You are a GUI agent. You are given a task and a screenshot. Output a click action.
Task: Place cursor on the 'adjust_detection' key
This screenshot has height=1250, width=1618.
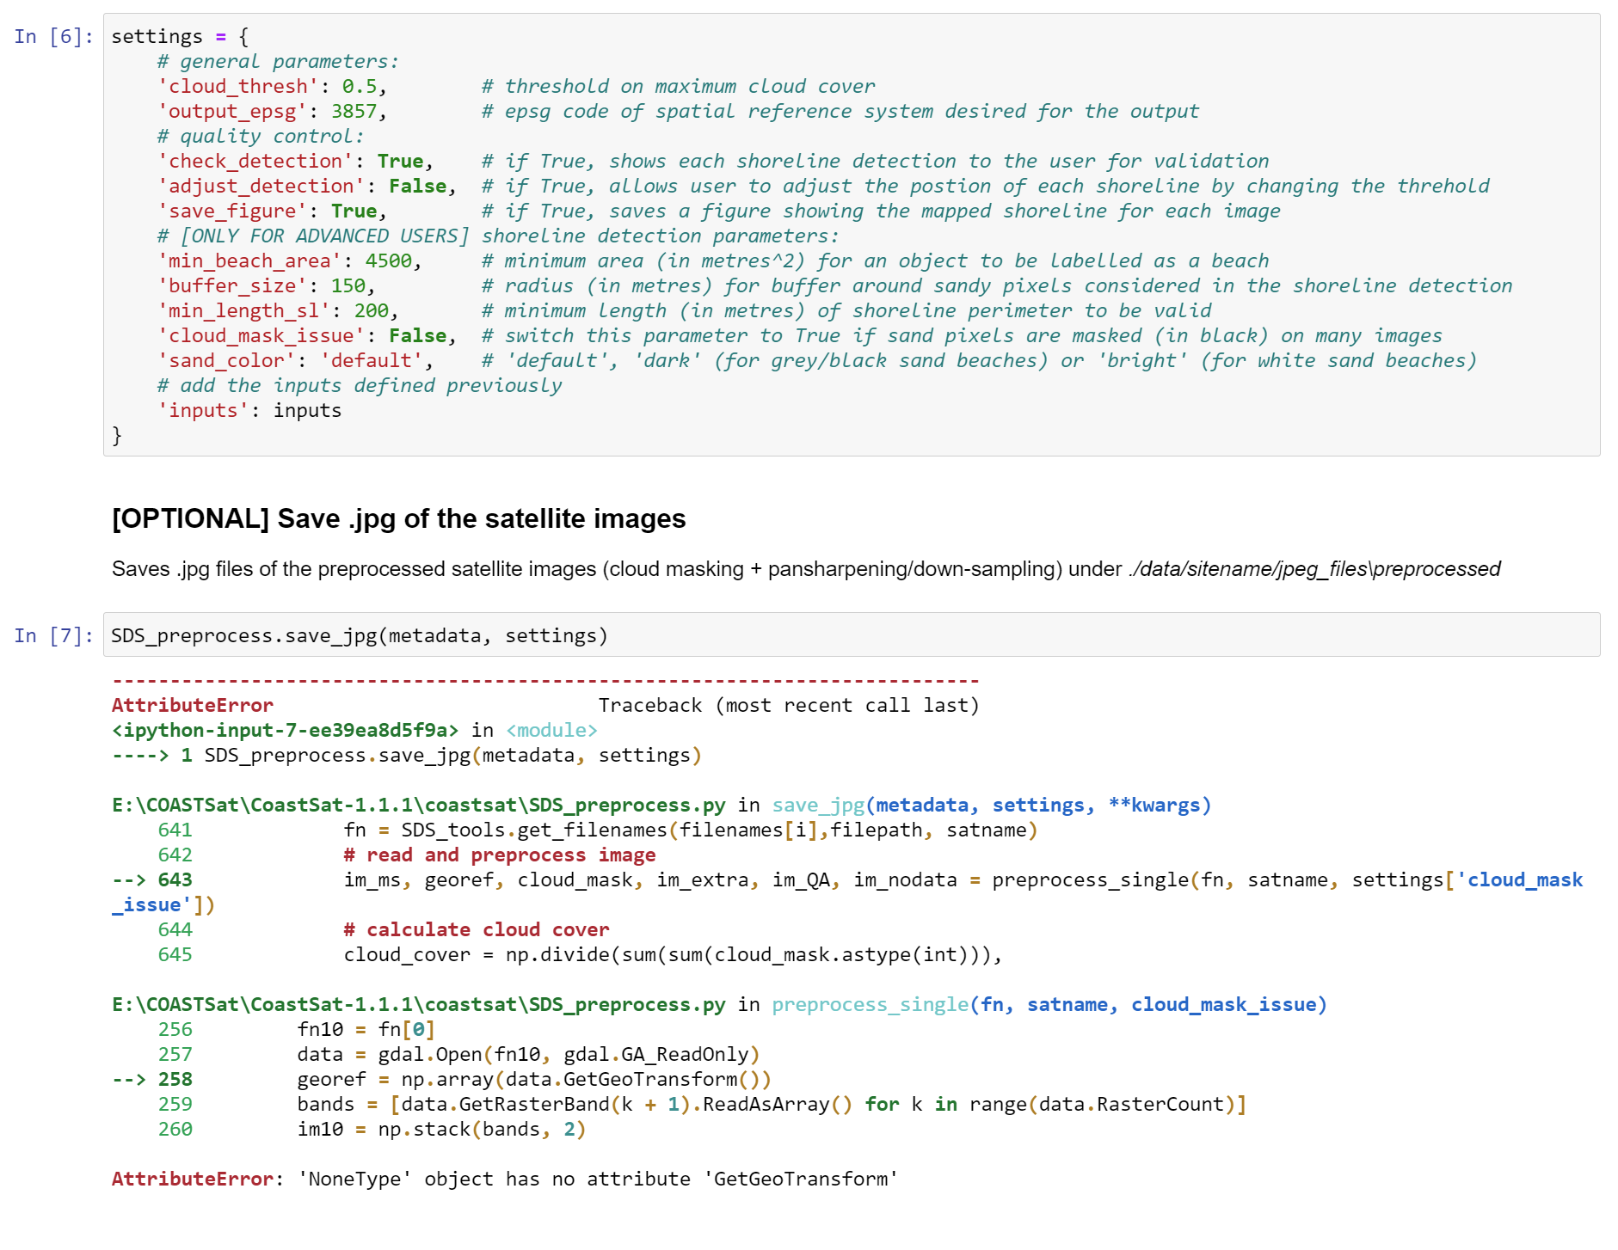(261, 186)
